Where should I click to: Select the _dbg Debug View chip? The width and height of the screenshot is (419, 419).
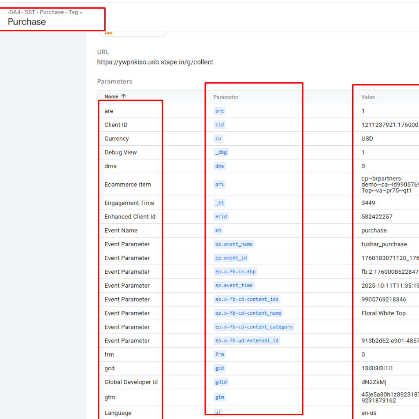click(221, 152)
